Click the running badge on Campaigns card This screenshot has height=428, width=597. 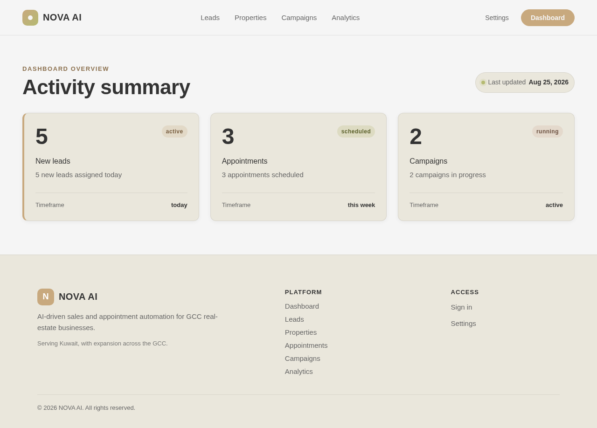[x=547, y=131]
